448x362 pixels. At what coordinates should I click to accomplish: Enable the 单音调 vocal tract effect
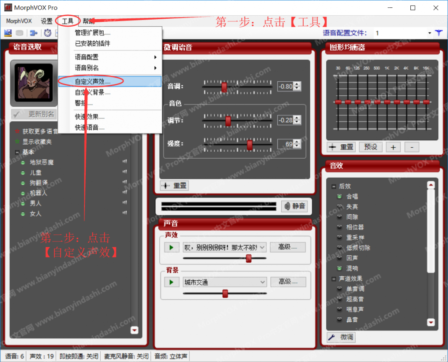coord(339,289)
